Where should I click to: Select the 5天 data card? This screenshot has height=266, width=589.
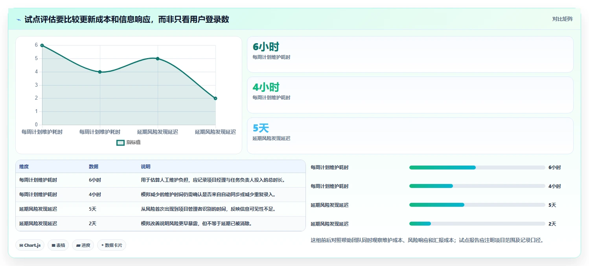(410, 136)
